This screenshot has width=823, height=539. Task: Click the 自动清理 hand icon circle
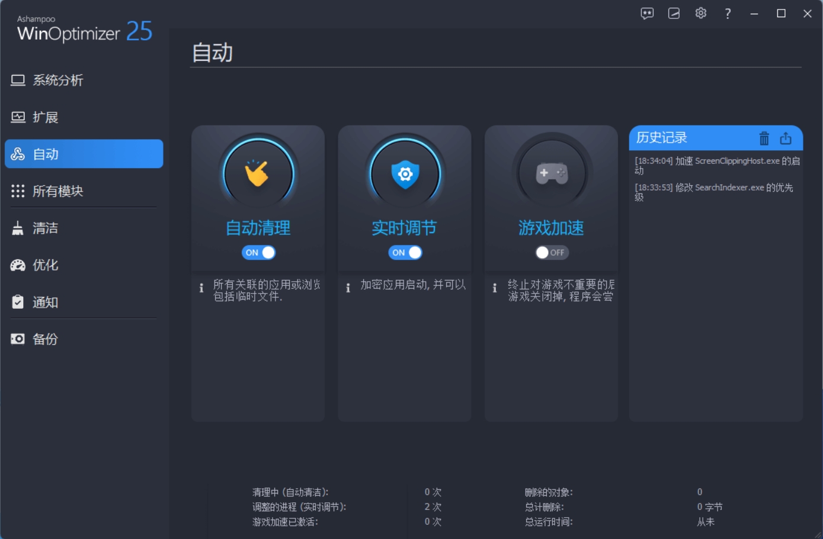click(258, 174)
